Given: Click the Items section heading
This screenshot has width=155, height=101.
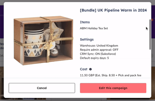Looking at the screenshot, I should 85,22.
